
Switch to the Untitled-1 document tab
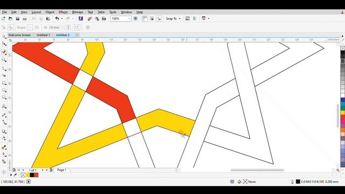[43, 35]
